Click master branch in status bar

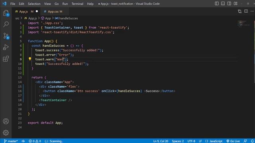point(11,141)
